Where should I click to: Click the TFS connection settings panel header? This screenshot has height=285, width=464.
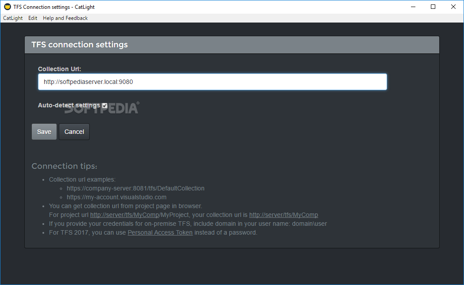point(232,45)
